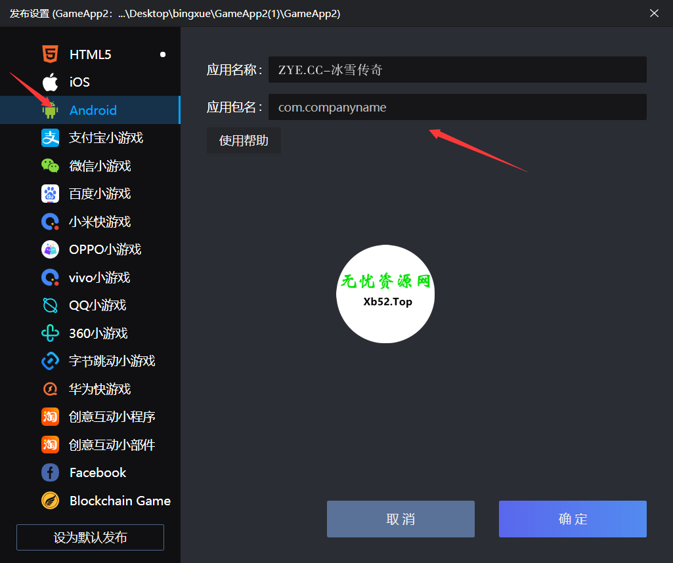
Task: Focus the 应用名称 input field
Action: coord(458,70)
